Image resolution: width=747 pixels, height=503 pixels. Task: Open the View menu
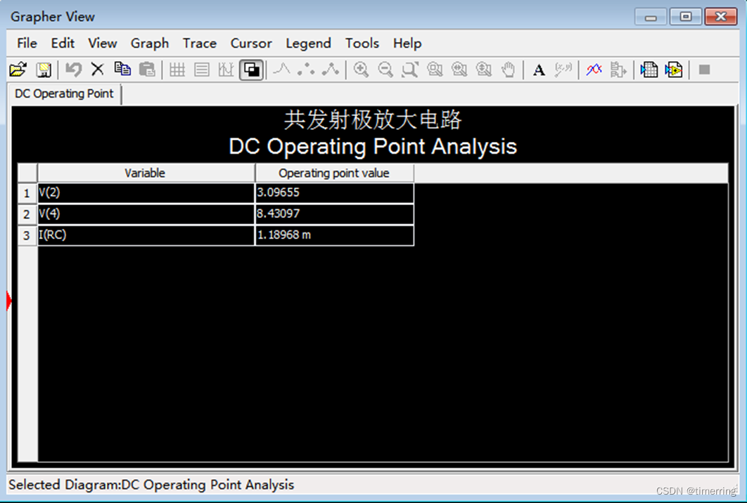click(x=103, y=44)
